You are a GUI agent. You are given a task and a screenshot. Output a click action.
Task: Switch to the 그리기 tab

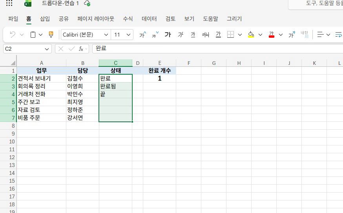coord(234,19)
